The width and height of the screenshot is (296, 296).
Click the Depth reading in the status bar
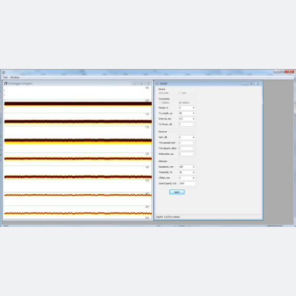coord(168,217)
